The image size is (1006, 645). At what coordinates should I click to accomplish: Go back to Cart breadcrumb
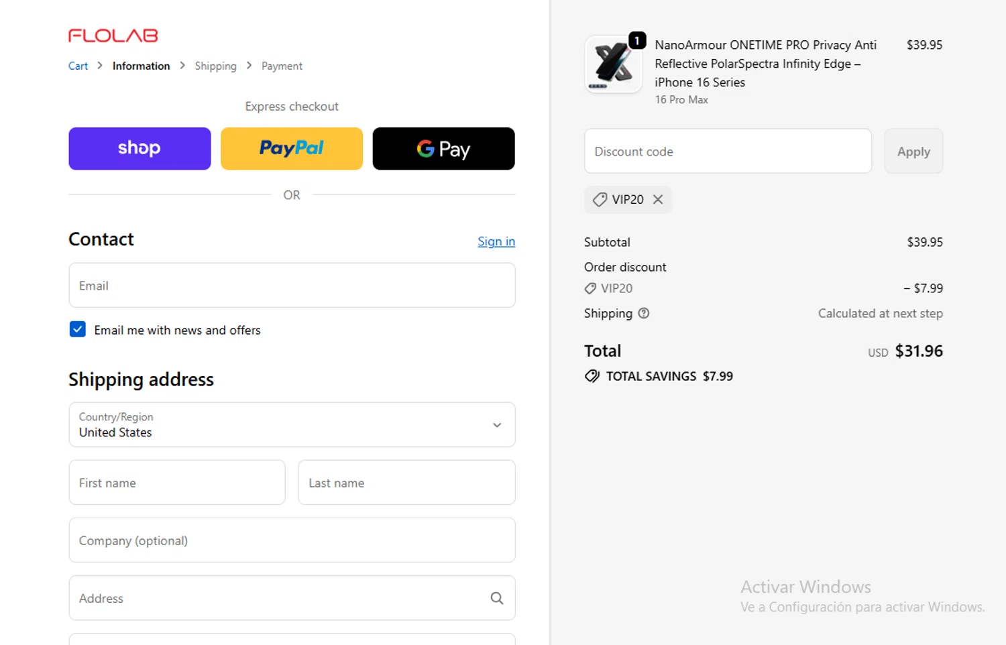point(78,66)
